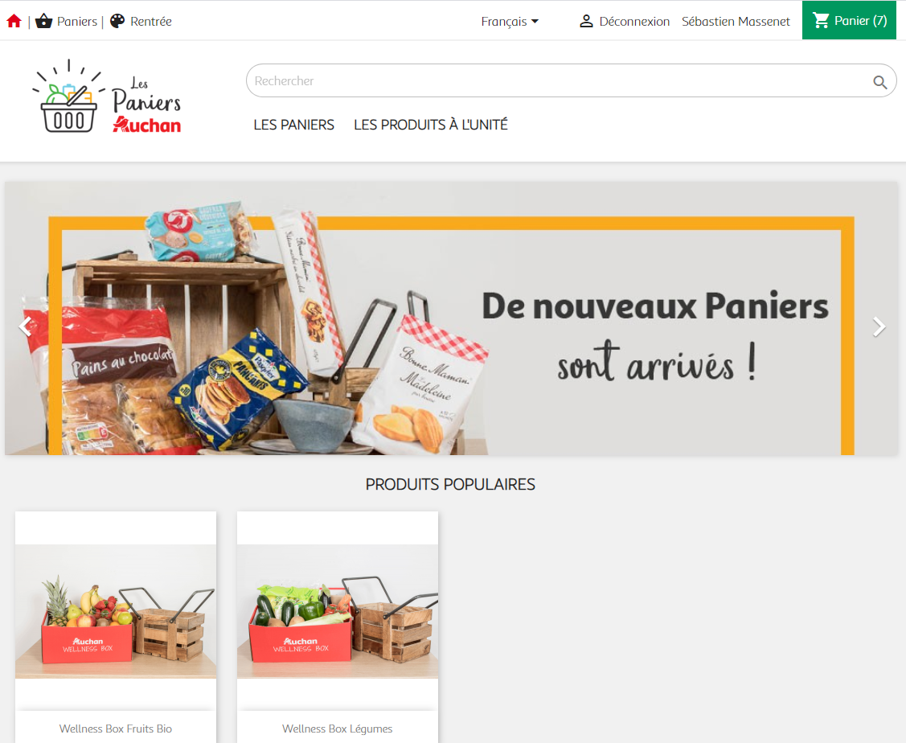Image resolution: width=906 pixels, height=743 pixels.
Task: Click the Français dropdown caret arrow
Action: pos(535,22)
